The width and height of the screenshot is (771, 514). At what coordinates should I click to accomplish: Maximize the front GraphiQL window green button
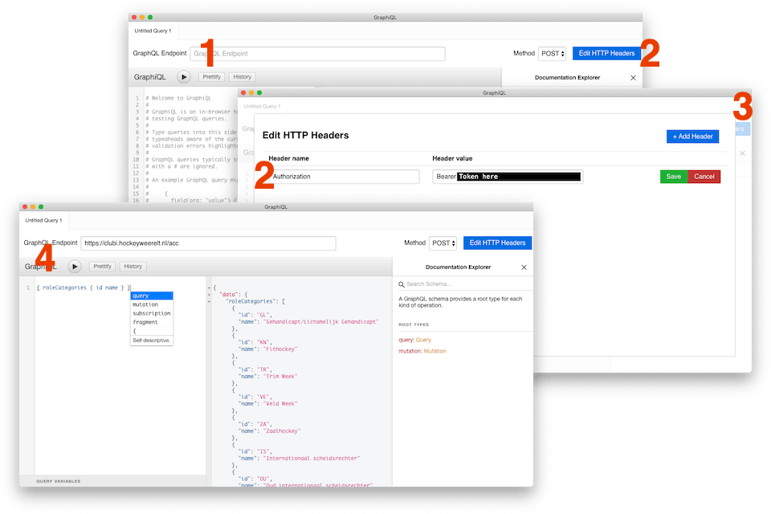click(x=41, y=207)
